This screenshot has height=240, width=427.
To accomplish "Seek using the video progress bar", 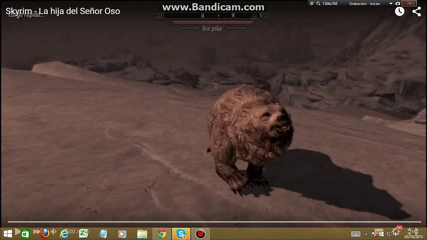I will pyautogui.click(x=214, y=222).
